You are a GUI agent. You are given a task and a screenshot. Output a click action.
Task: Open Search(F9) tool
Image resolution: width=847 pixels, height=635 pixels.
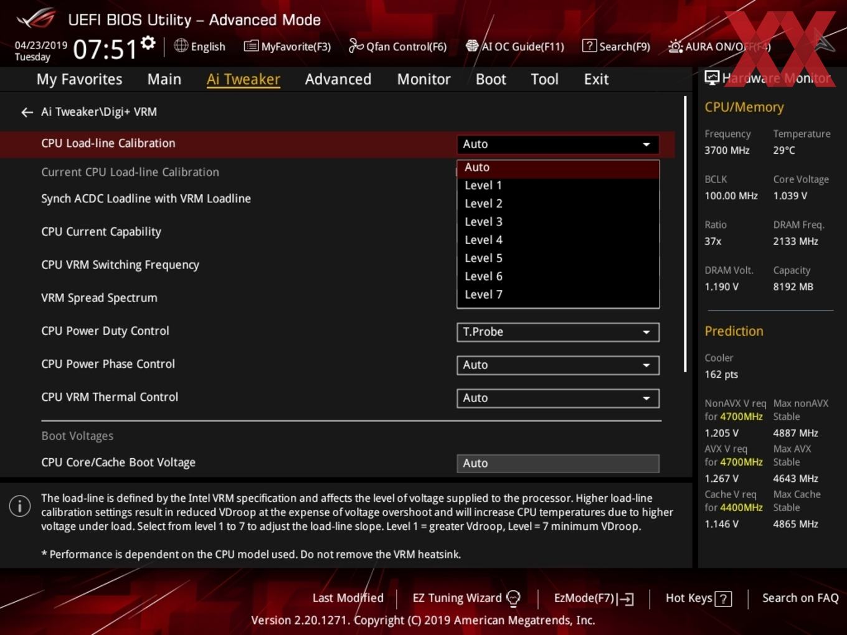coord(616,47)
